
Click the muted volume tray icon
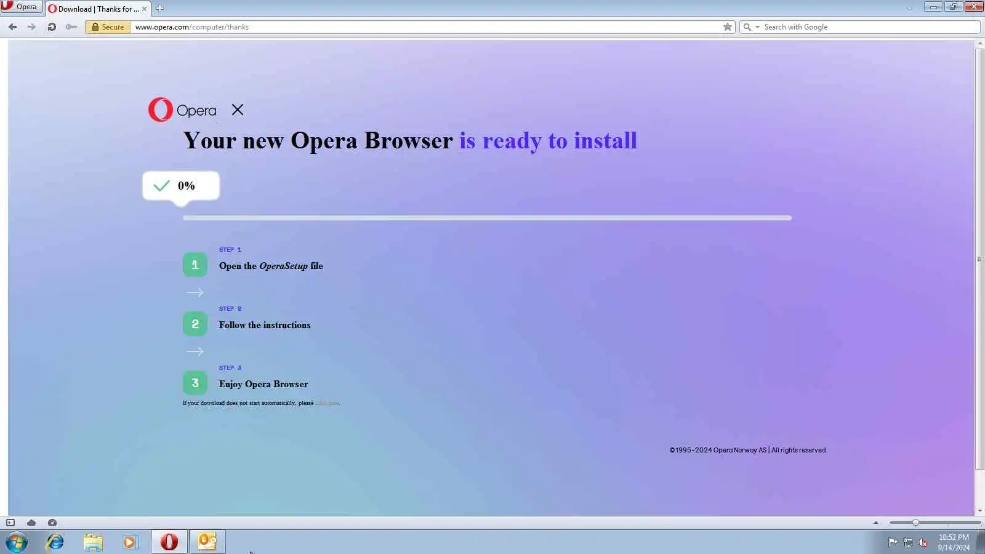[x=923, y=542]
